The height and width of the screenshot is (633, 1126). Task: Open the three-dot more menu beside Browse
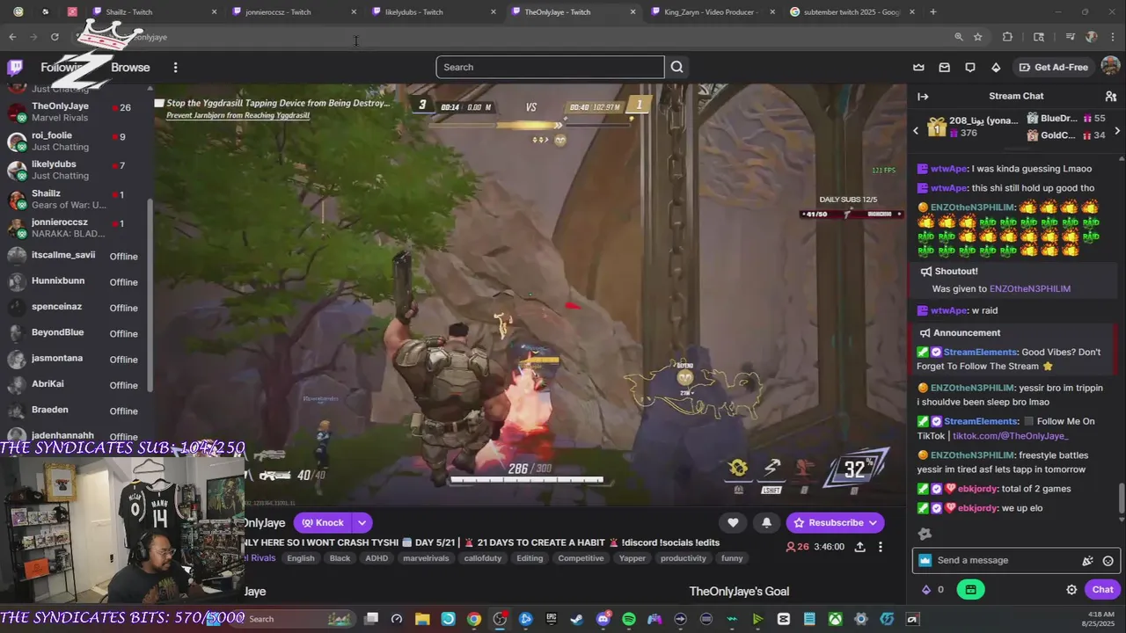point(175,67)
